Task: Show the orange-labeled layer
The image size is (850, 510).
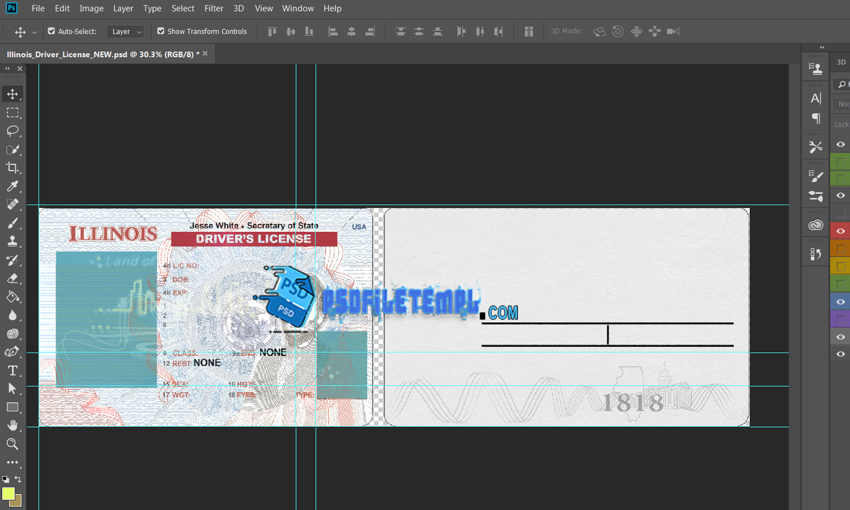Action: pos(841,249)
